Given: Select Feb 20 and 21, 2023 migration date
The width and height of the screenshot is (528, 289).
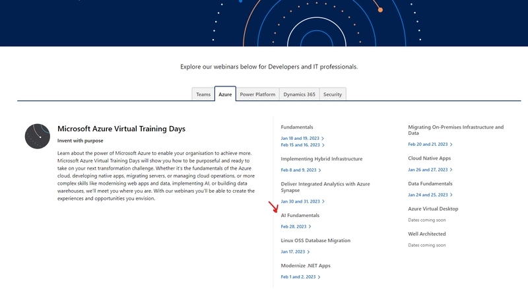Looking at the screenshot, I should click(428, 144).
